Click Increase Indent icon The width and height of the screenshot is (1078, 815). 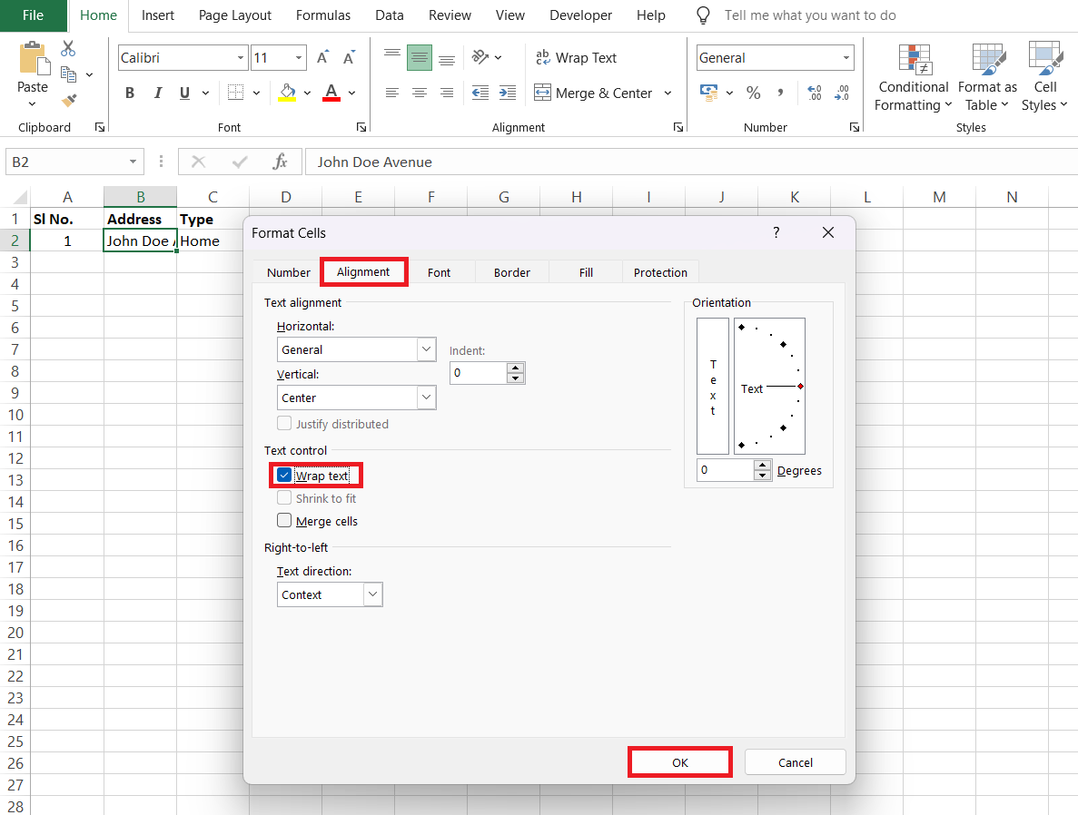508,93
